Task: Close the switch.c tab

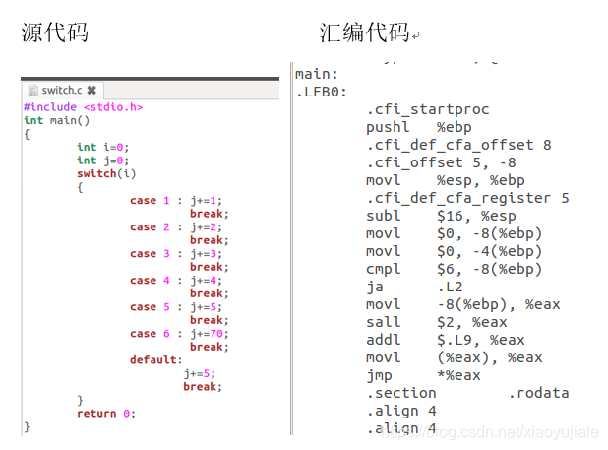Action: (x=91, y=91)
